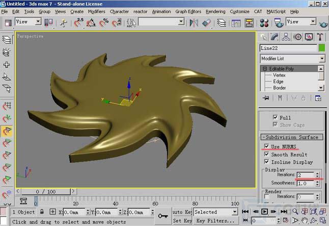Switch to the Create command panel
The width and height of the screenshot is (329, 226).
tap(263, 37)
